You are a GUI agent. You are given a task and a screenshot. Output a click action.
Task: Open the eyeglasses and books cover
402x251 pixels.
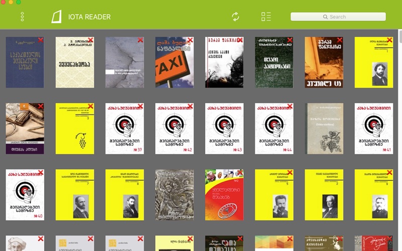click(x=25, y=129)
